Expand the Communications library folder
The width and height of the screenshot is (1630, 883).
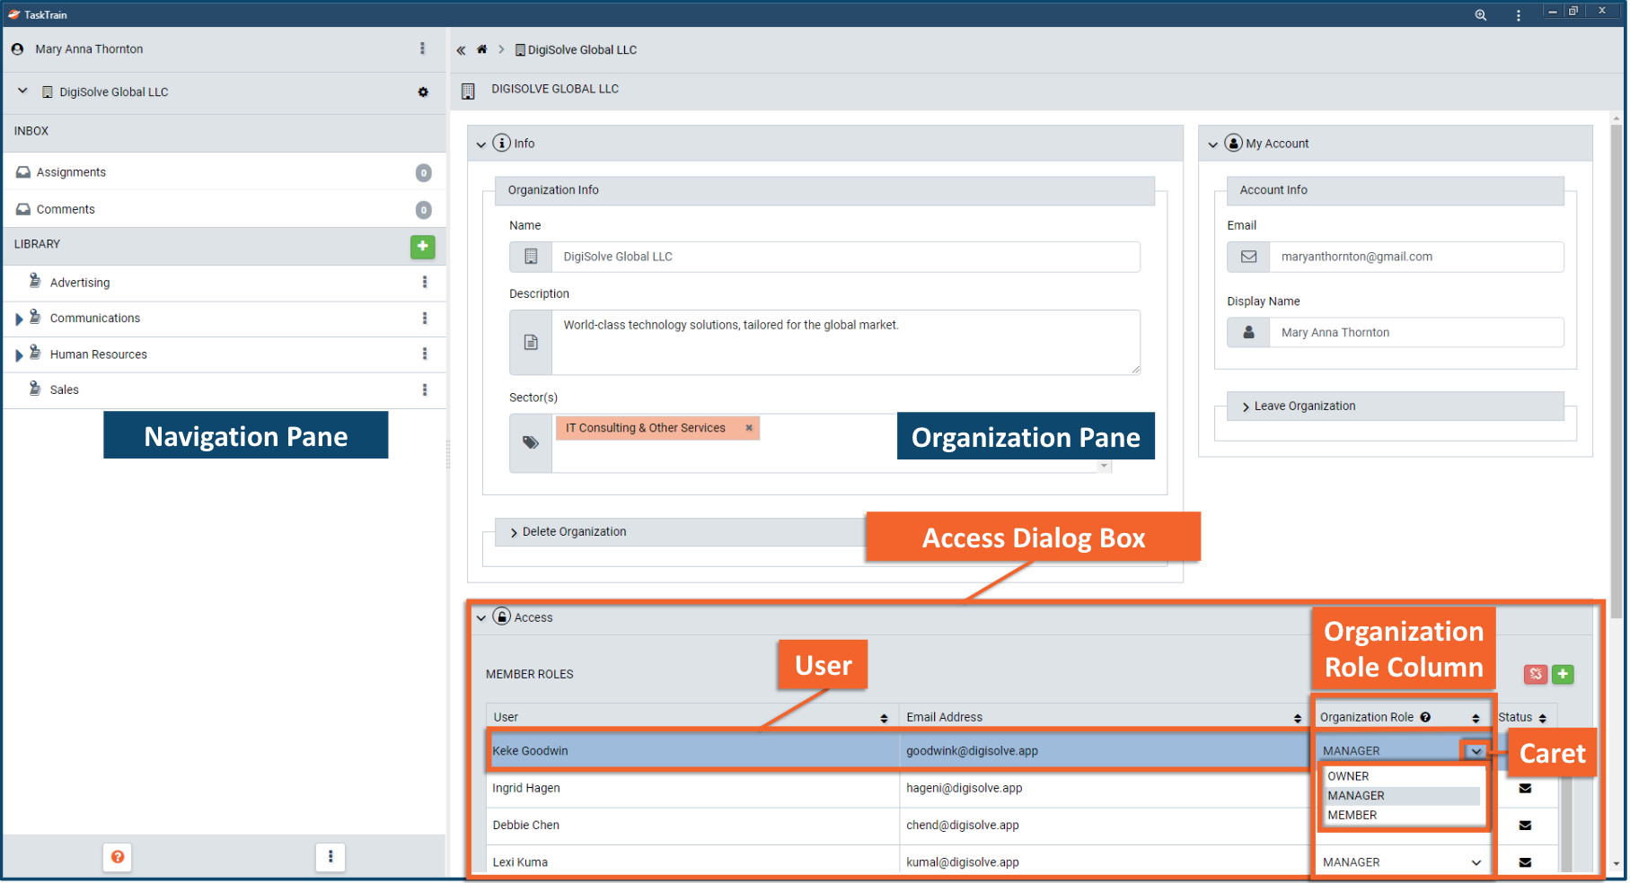pyautogui.click(x=19, y=319)
